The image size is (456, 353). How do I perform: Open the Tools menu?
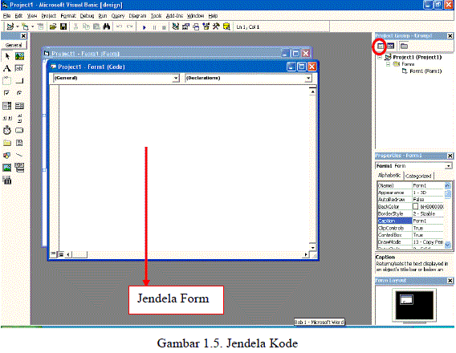[x=156, y=16]
